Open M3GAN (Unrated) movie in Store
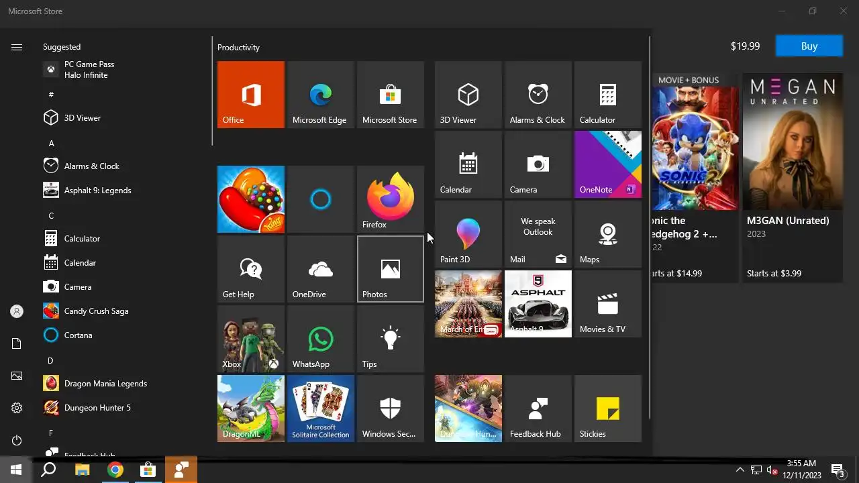The image size is (859, 483). [793, 178]
